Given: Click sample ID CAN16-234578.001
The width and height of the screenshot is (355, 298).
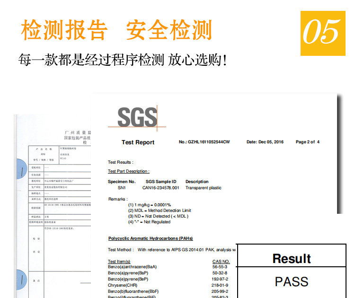Looking at the screenshot, I should (160, 188).
